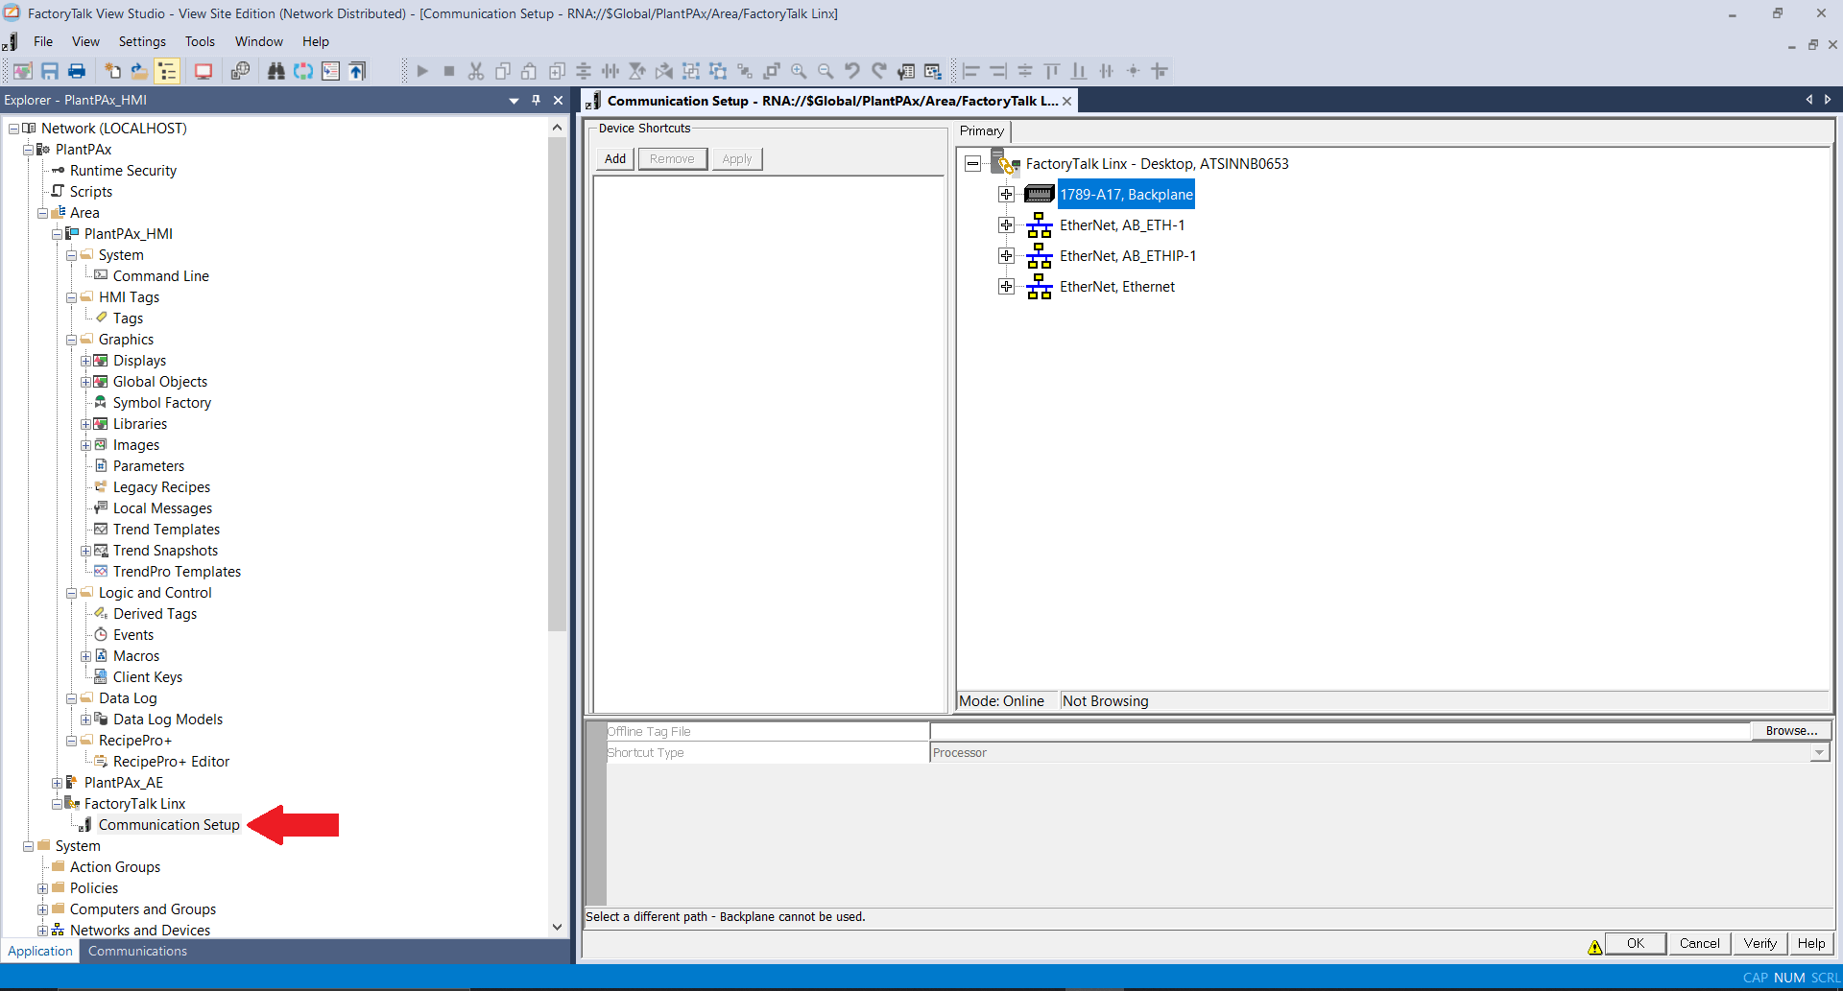The height and width of the screenshot is (991, 1843).
Task: Expand the 1789-A17, Backplane node
Action: 1006,195
